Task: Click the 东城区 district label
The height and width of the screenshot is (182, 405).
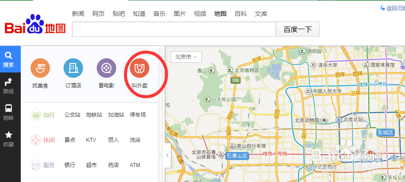Action: point(386,133)
